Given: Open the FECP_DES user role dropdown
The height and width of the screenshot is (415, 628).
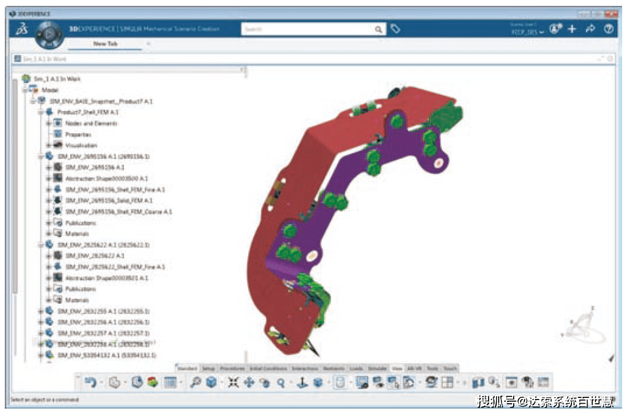Looking at the screenshot, I should click(527, 33).
